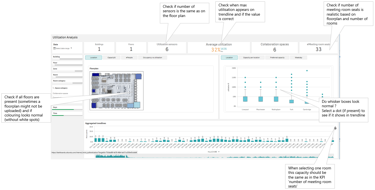Image resolution: width=375 pixels, height=190 pixels.
Task: Click the Utilization Analysis sheet title
Action: (65, 37)
